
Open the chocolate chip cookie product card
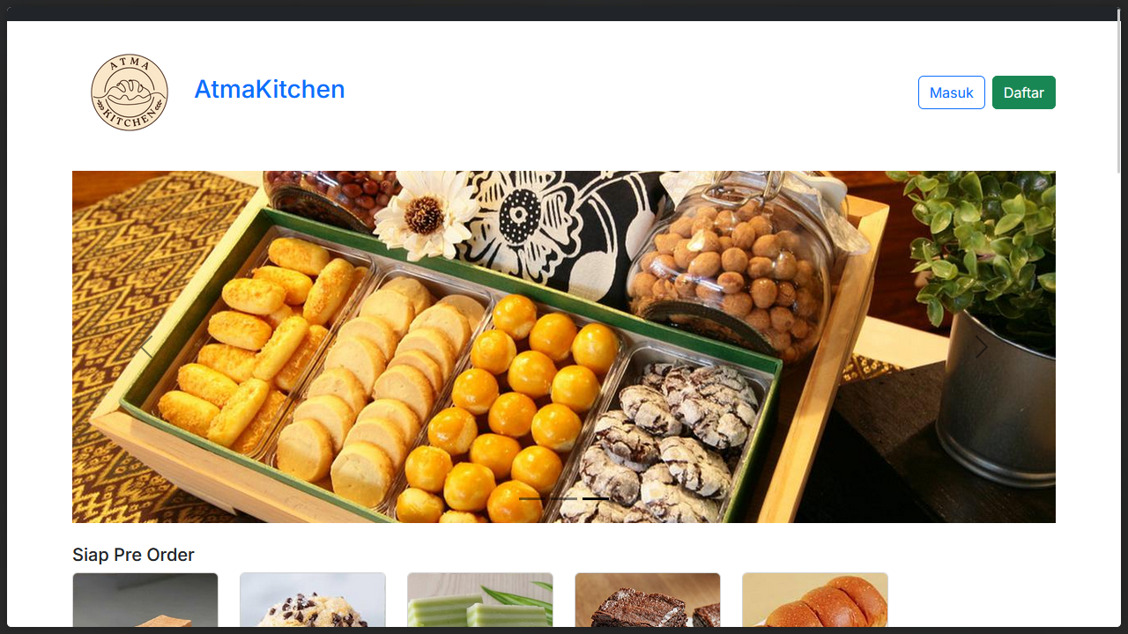313,600
